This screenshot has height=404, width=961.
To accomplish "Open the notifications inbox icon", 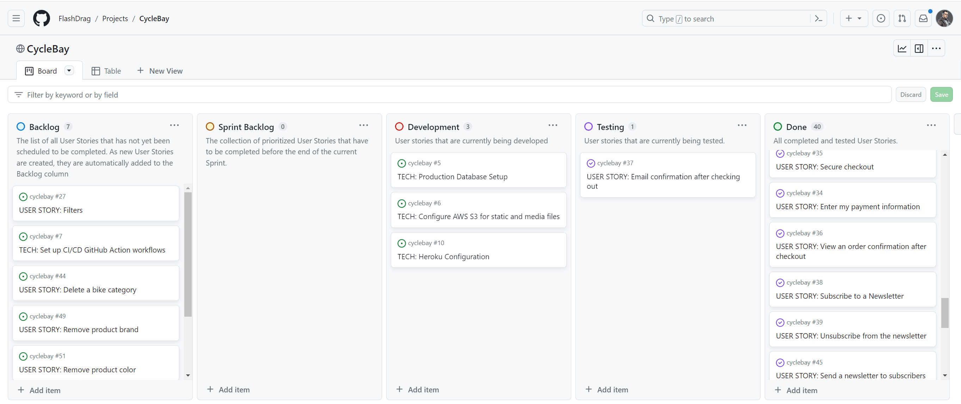I will coord(923,18).
